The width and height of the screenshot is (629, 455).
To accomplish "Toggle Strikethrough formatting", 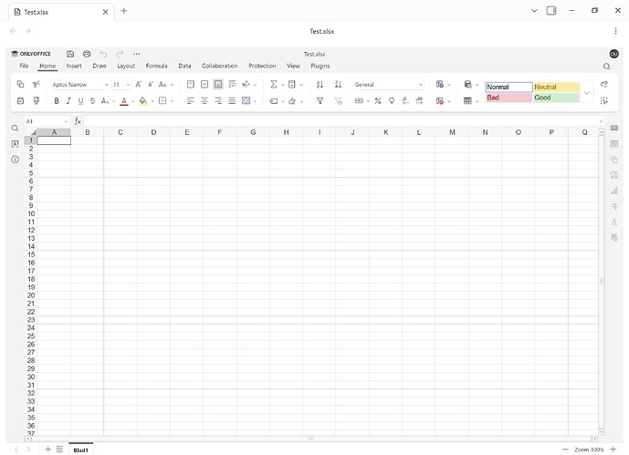I will (x=93, y=101).
